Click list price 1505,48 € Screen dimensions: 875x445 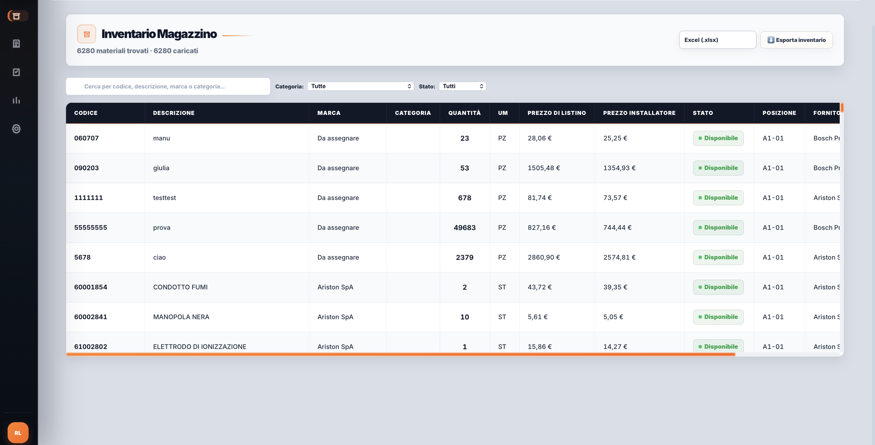tap(543, 168)
